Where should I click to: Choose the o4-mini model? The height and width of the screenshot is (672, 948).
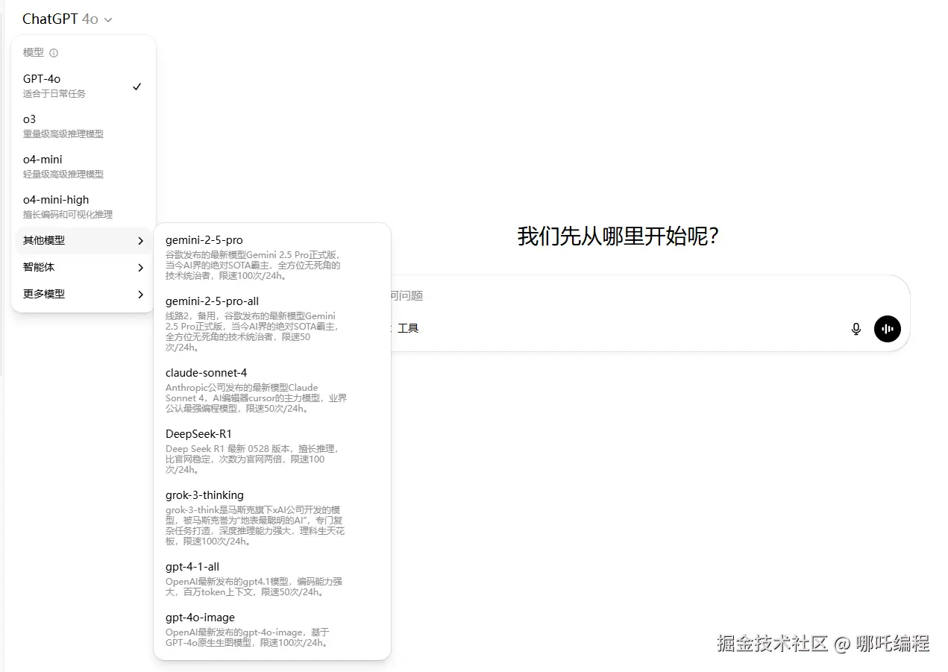point(84,166)
